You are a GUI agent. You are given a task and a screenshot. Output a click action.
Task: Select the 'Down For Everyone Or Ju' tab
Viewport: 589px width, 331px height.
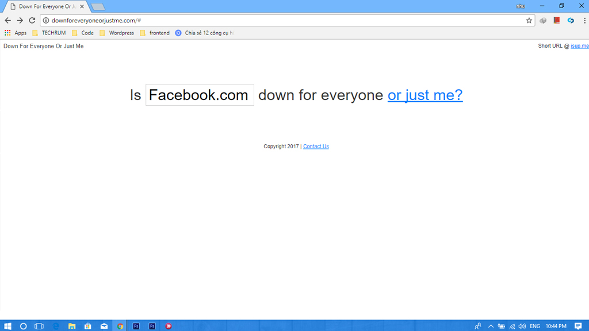point(45,7)
